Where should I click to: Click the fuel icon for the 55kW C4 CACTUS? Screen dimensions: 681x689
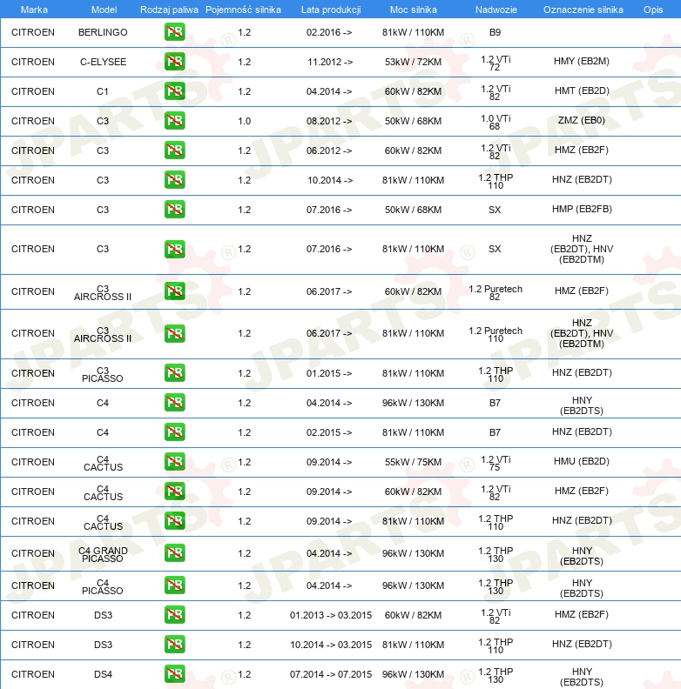174,462
